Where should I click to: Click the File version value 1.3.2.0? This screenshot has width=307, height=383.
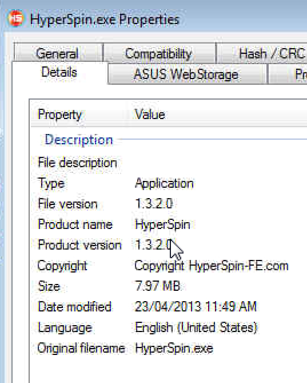(154, 204)
